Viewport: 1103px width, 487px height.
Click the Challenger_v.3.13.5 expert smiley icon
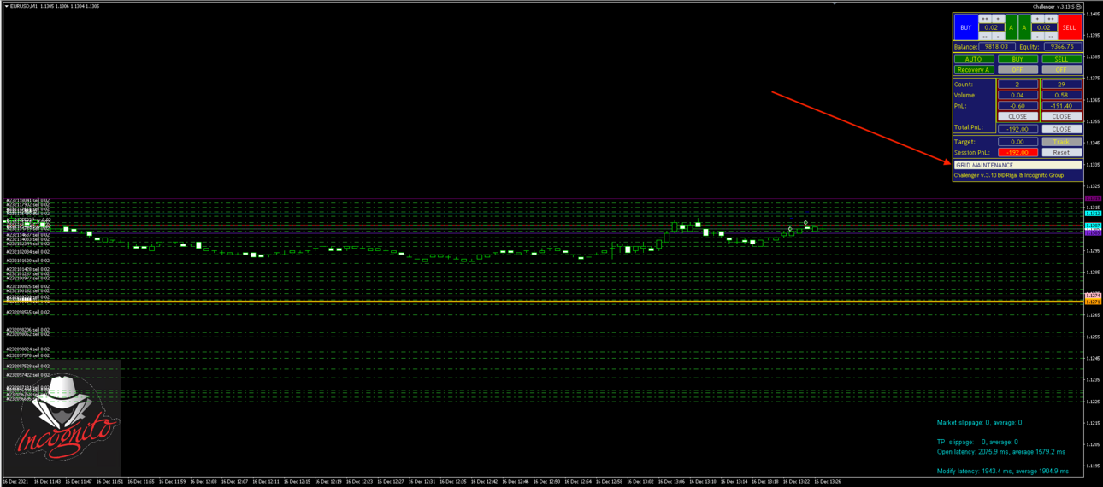[1079, 6]
